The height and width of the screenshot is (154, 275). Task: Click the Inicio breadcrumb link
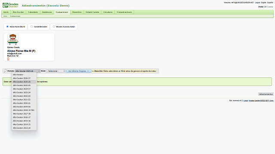click(5, 16)
